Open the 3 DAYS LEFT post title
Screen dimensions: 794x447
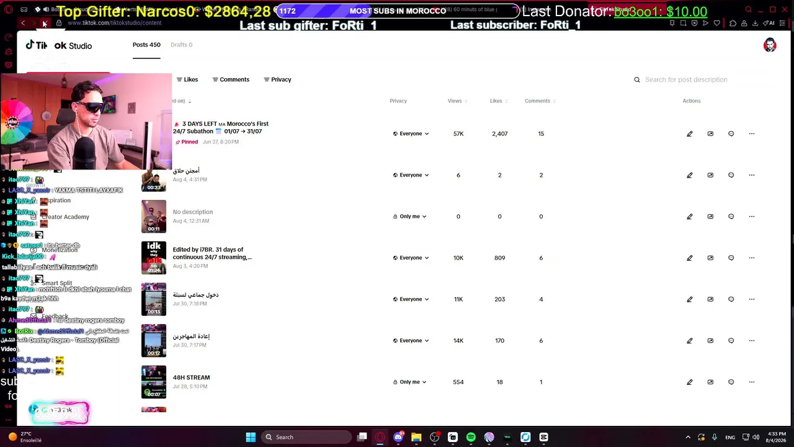pyautogui.click(x=221, y=127)
